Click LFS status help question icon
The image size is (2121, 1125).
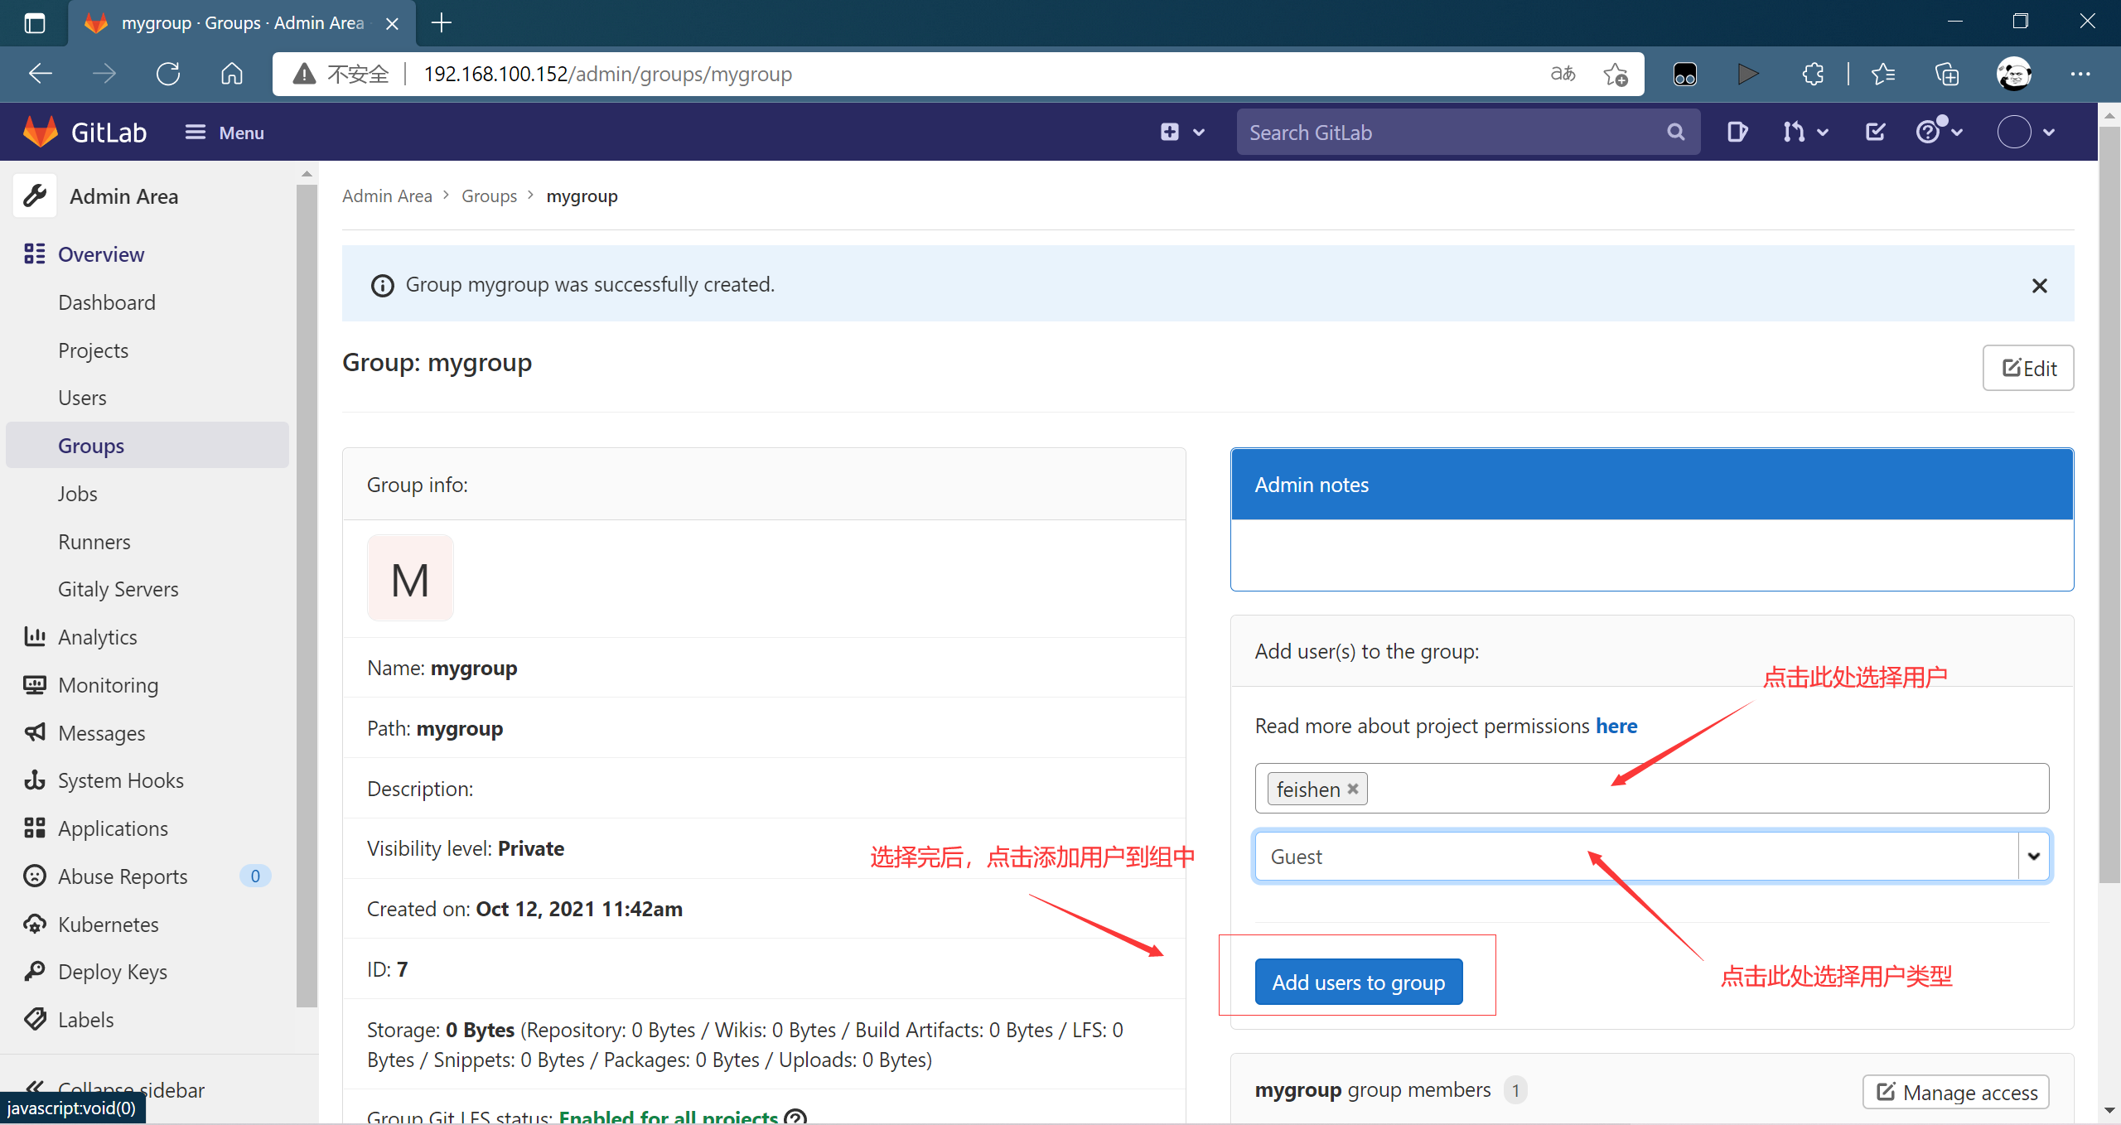pyautogui.click(x=795, y=1117)
